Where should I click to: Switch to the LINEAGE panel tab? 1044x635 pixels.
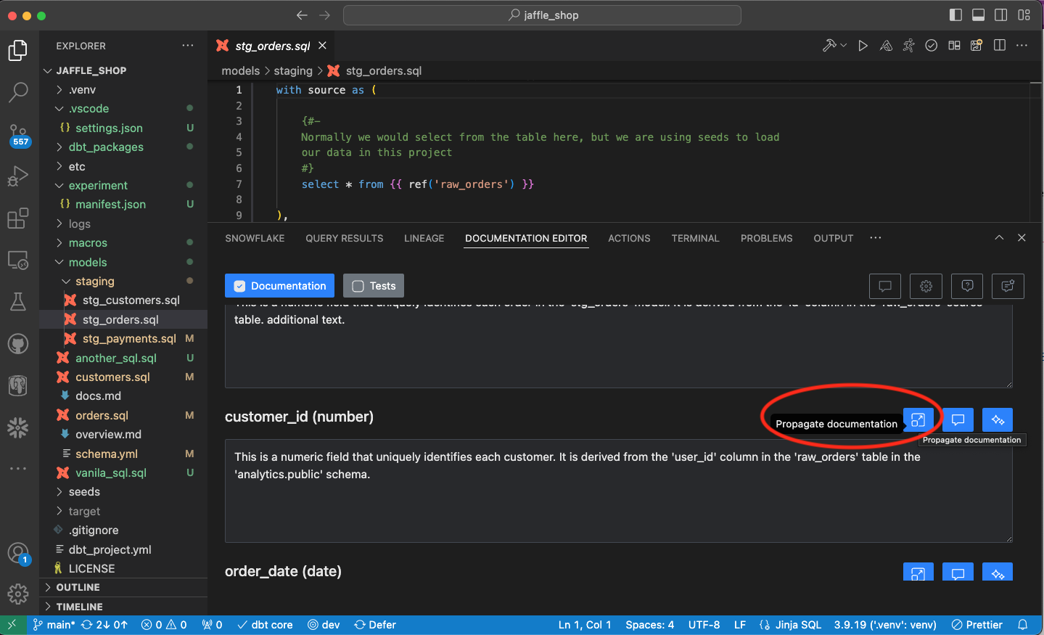tap(424, 238)
